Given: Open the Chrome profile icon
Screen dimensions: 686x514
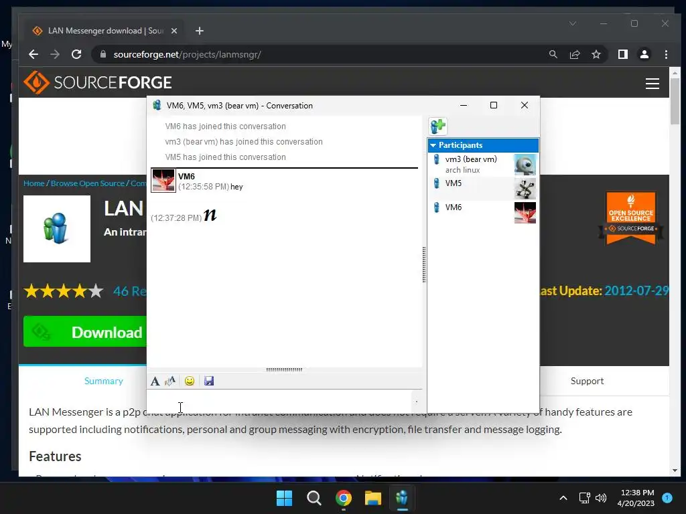Looking at the screenshot, I should coord(644,54).
